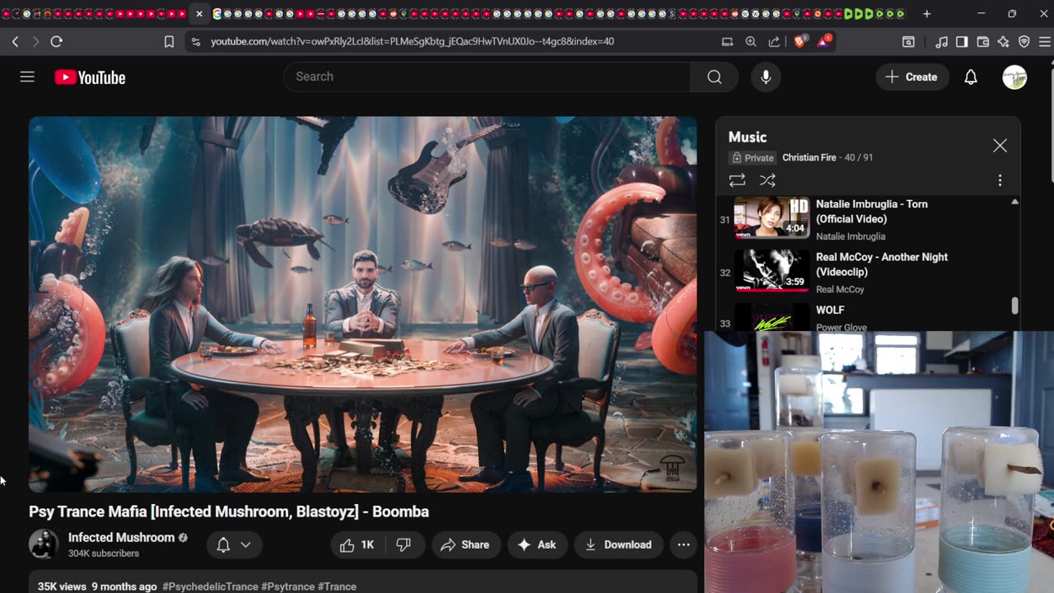Open the account avatar menu
The image size is (1054, 593).
[1014, 77]
